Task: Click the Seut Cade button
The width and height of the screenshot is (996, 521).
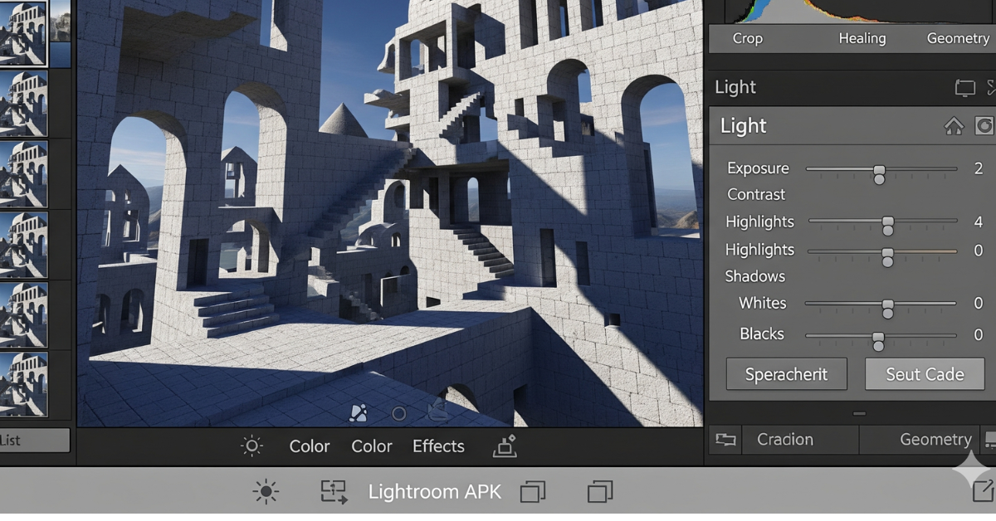Action: pyautogui.click(x=924, y=374)
